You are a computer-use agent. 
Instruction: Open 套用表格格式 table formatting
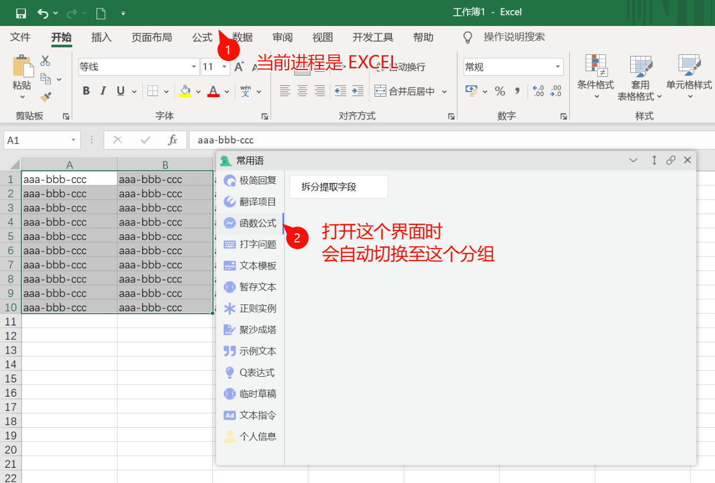click(640, 77)
